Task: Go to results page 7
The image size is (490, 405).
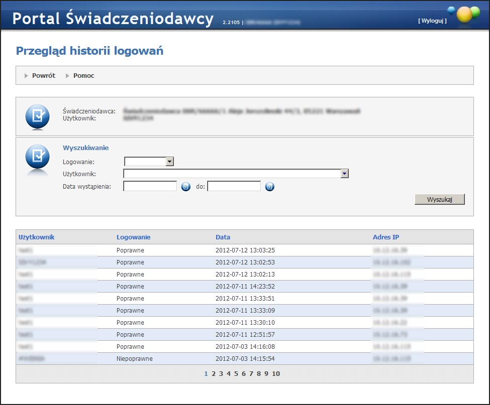Action: (251, 373)
